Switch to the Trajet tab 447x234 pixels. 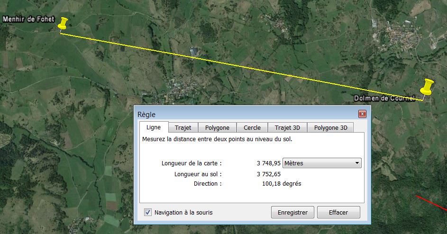click(182, 128)
